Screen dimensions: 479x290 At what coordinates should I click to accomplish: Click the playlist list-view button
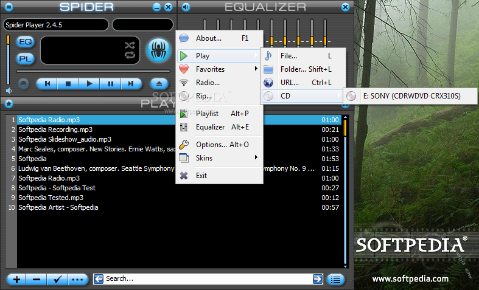tap(335, 279)
